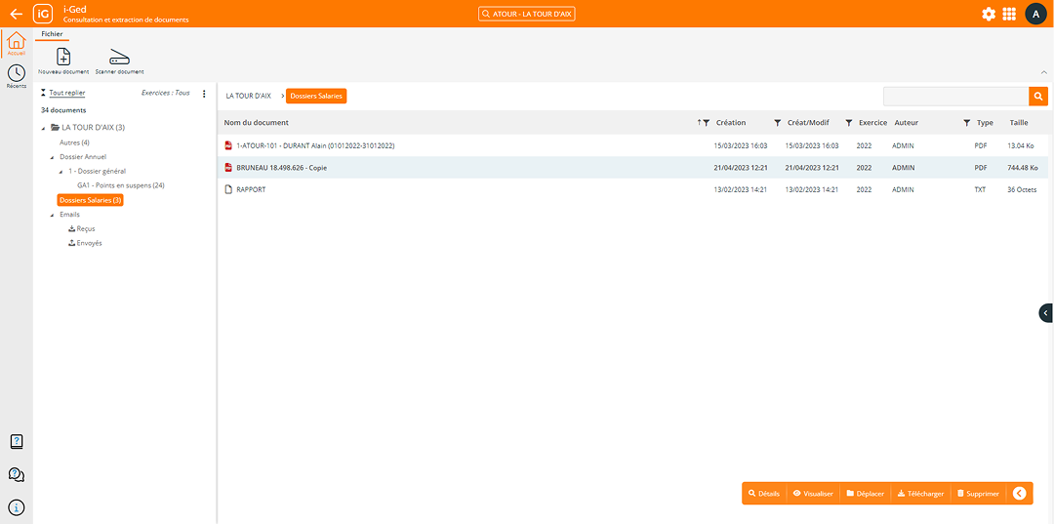
Task: Select the RAPPORT document row
Action: [x=251, y=189]
